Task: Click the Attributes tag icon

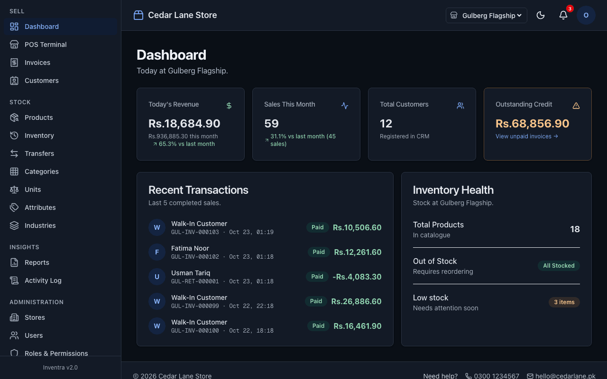Action: [14, 208]
